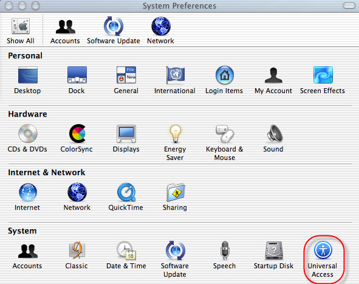Image resolution: width=359 pixels, height=284 pixels.
Task: Open Keyboard & Mouse preferences
Action: [x=225, y=134]
